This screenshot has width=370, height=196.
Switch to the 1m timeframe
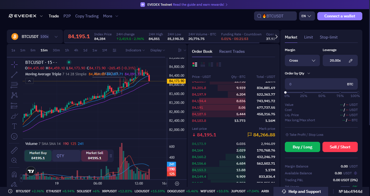pyautogui.click(x=23, y=50)
